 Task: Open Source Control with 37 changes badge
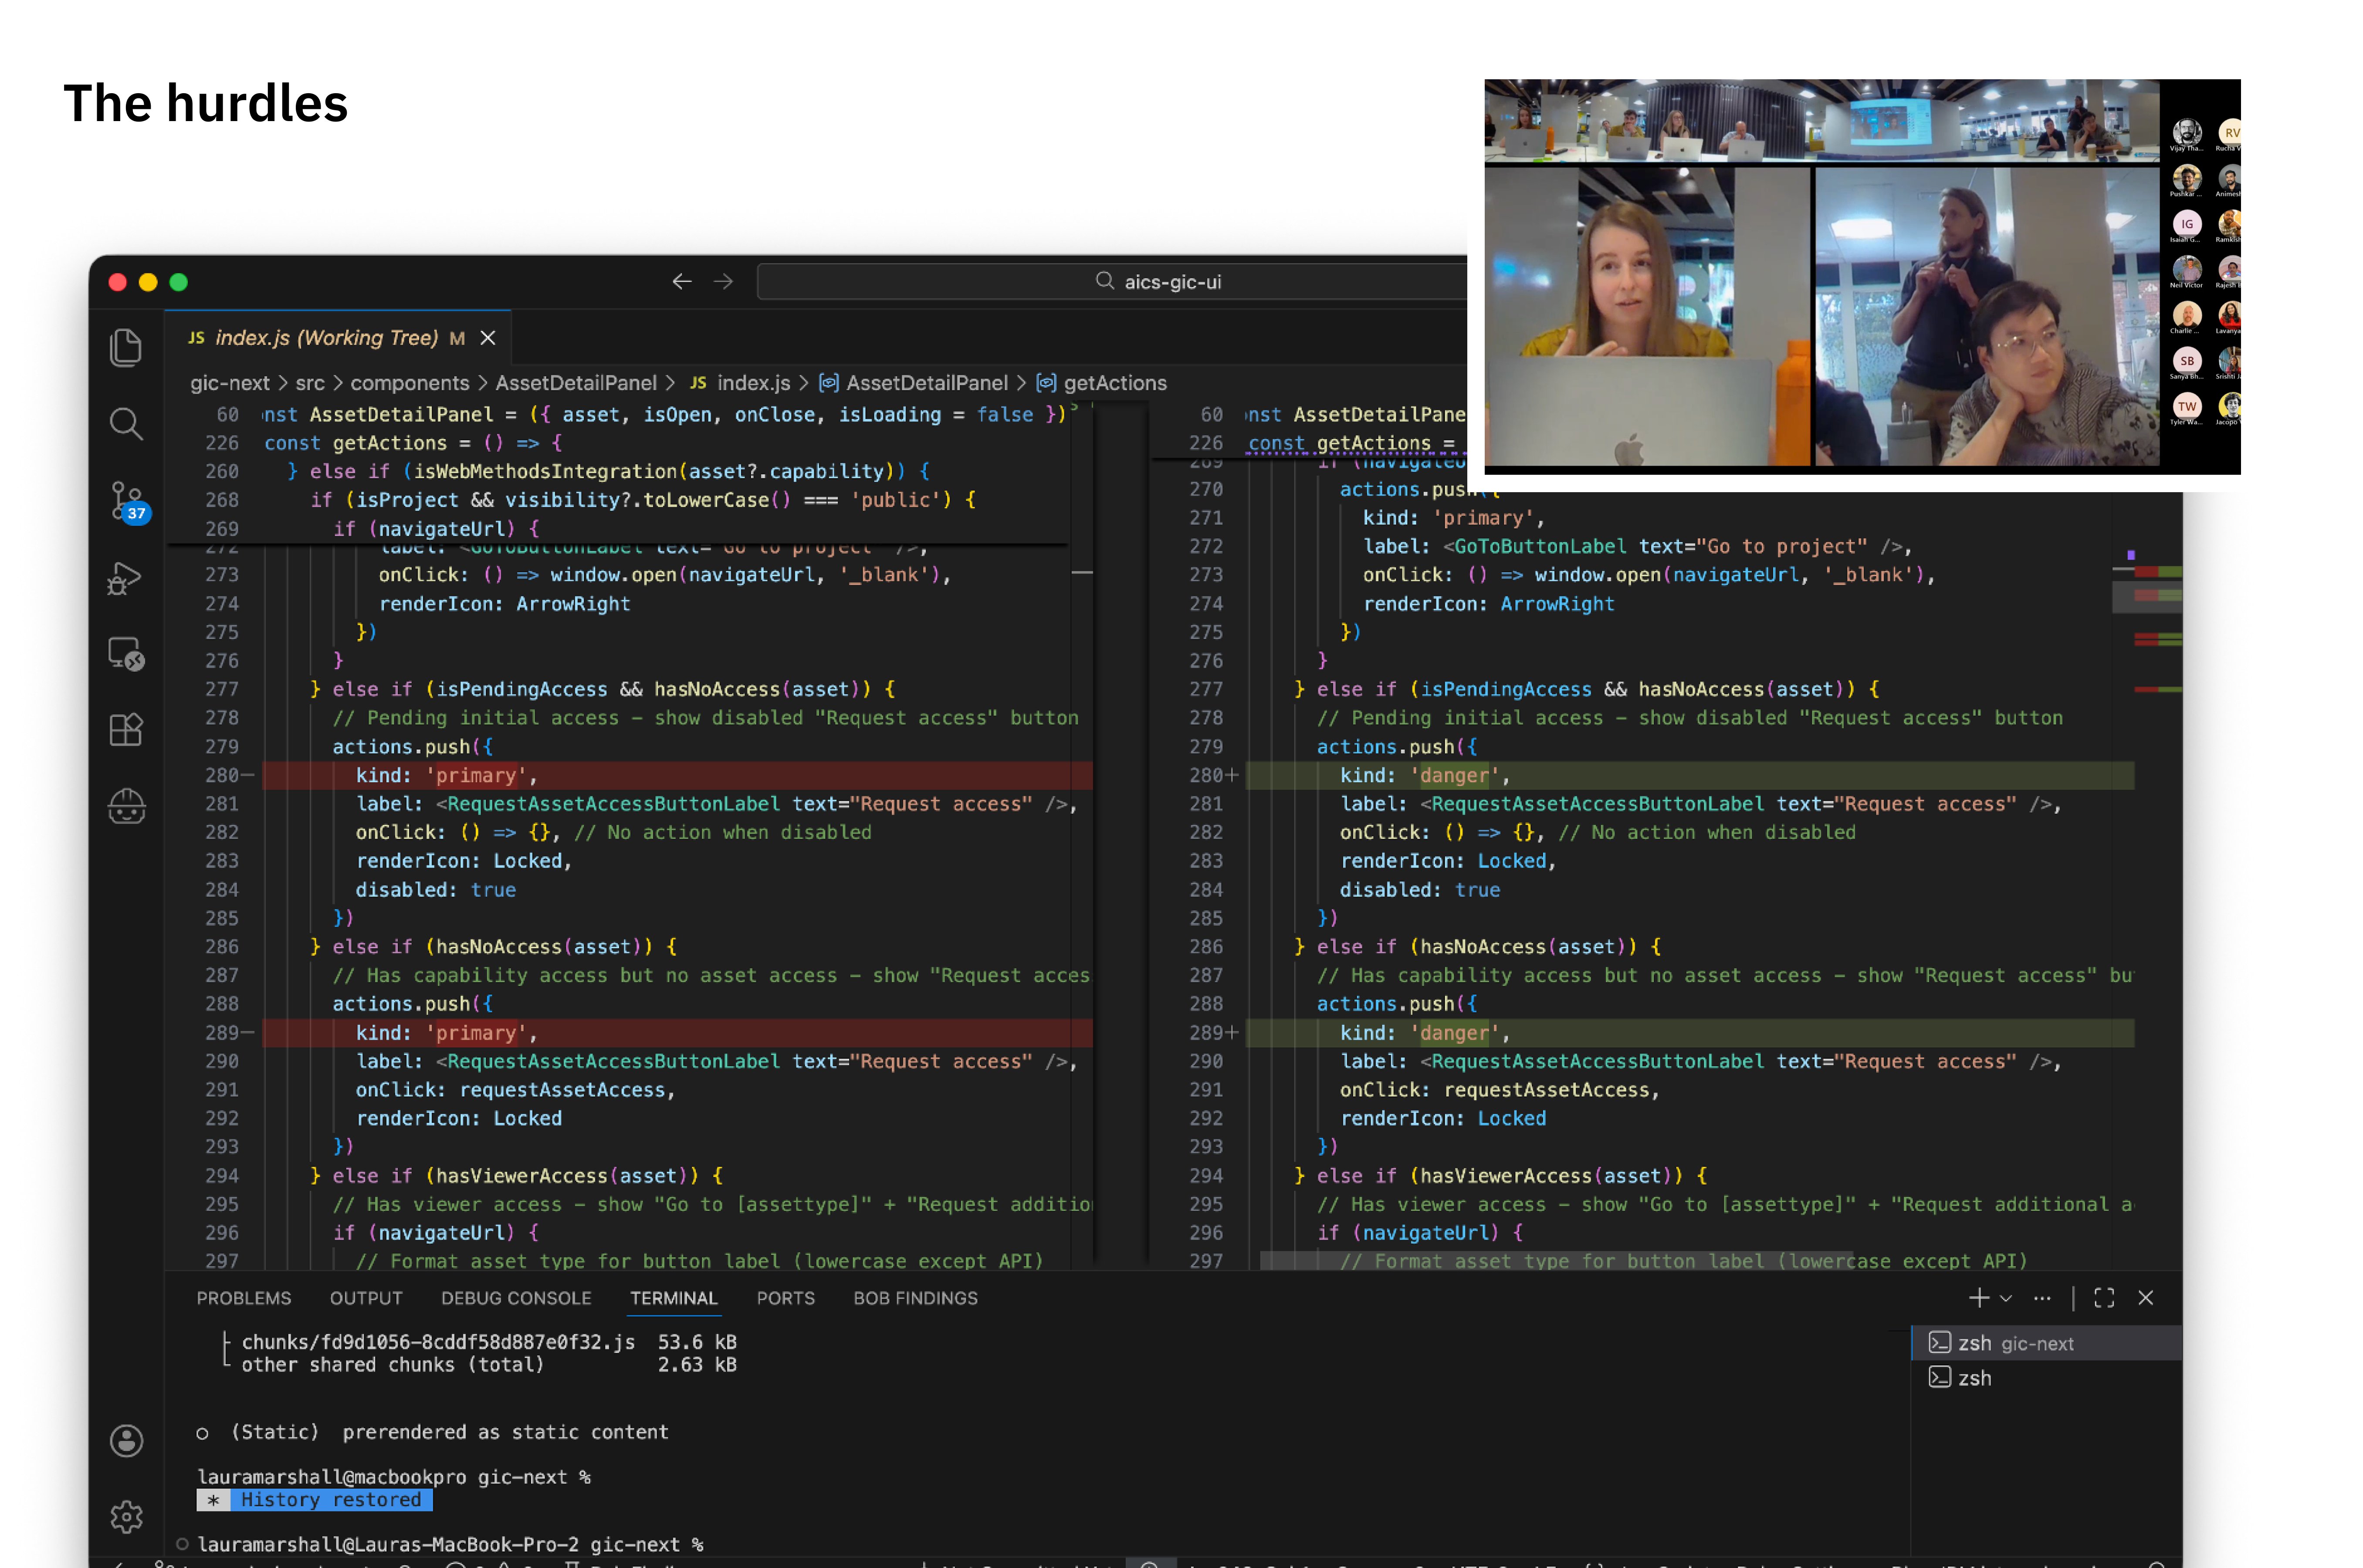point(128,502)
